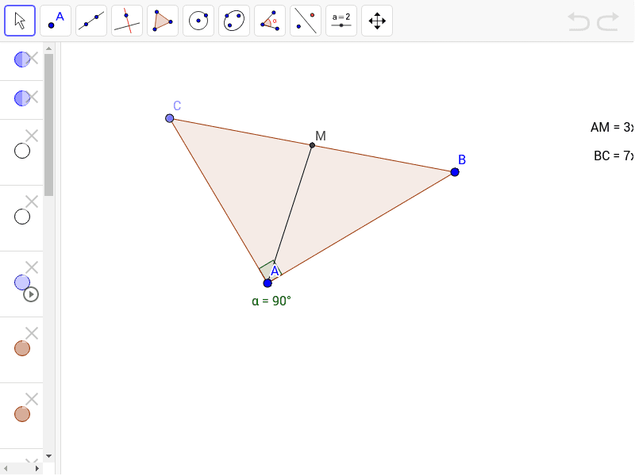Screen dimensions: 635x476
Task: Toggle visibility of the lower brown algebra object
Action: pyautogui.click(x=22, y=414)
